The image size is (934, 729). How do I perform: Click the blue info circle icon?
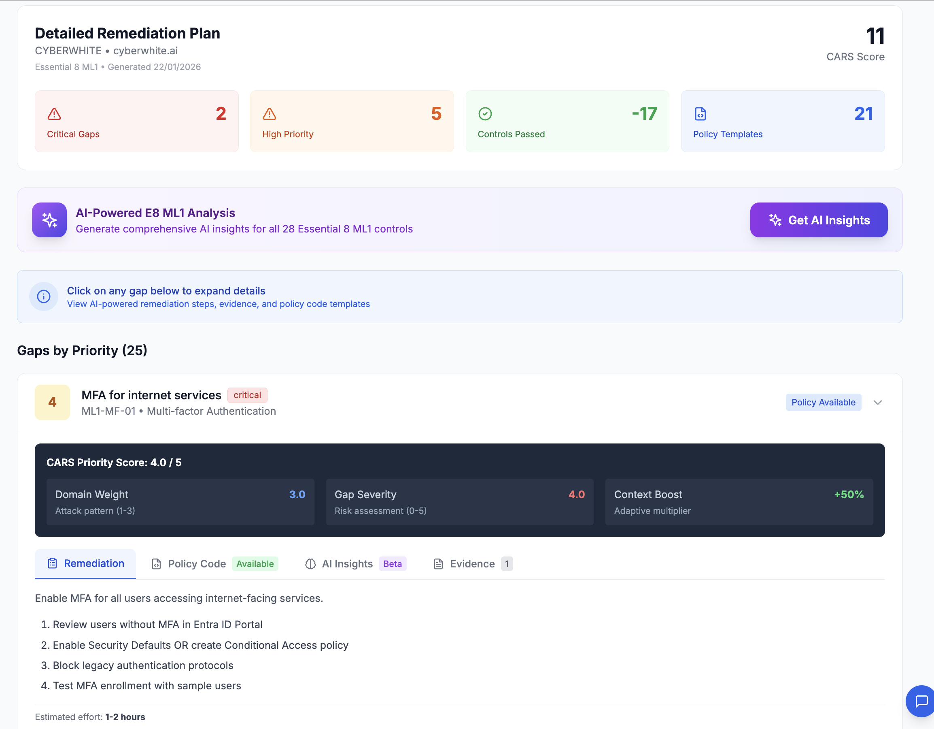point(44,296)
